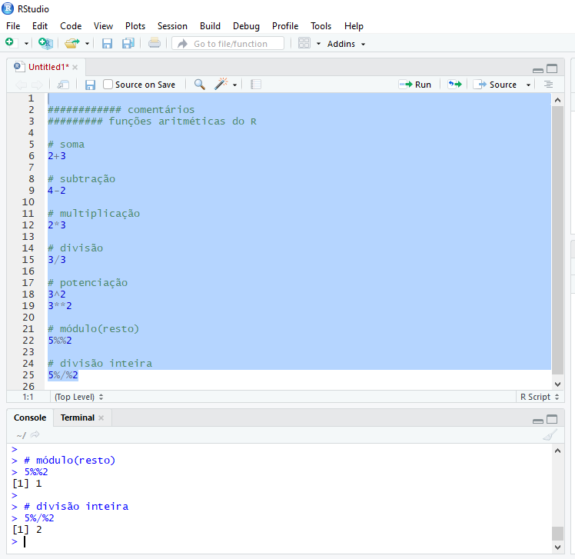Open the Session menu
This screenshot has height=559, width=575.
[x=172, y=26]
